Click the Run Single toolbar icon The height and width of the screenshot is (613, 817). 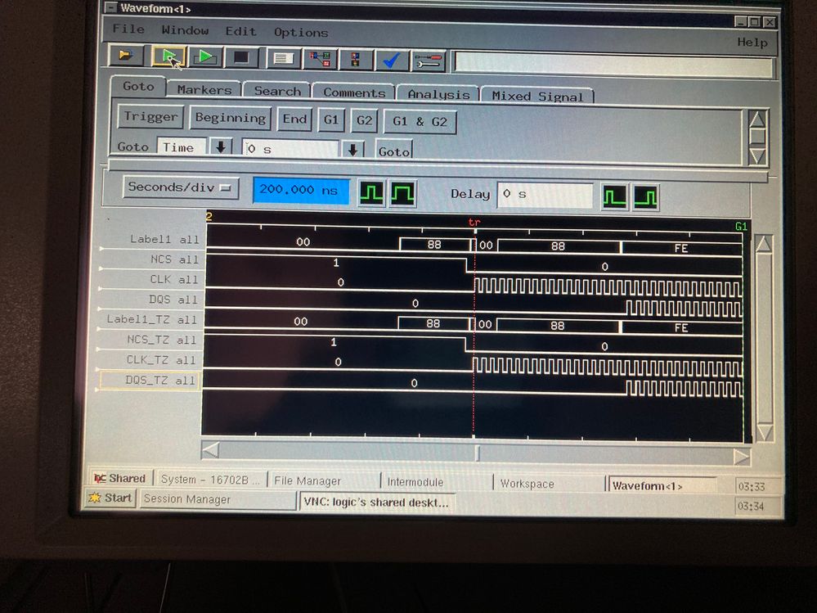pos(168,56)
